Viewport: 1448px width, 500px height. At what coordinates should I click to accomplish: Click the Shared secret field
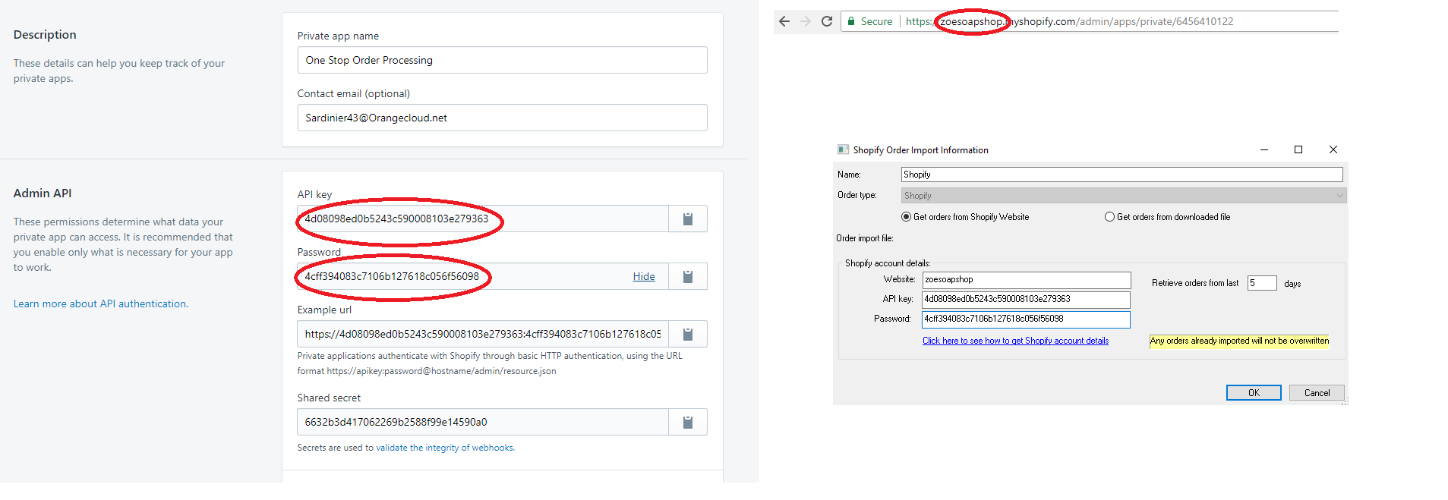pyautogui.click(x=483, y=422)
